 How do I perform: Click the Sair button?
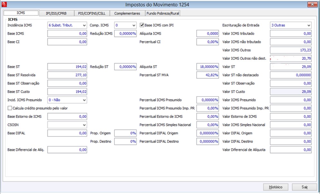click(305, 187)
